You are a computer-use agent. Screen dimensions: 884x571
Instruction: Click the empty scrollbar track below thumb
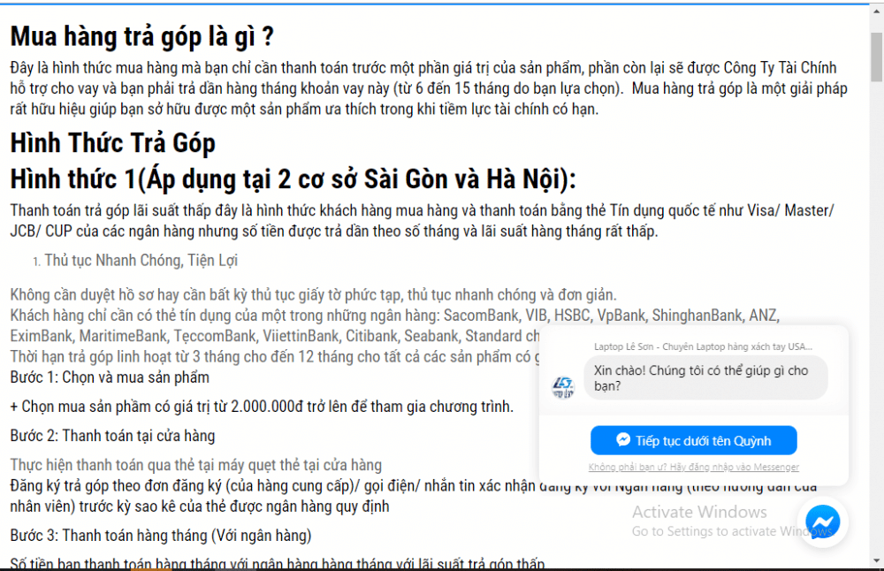pyautogui.click(x=875, y=309)
